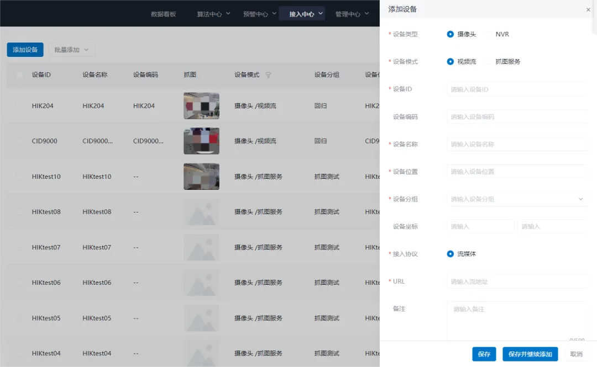Viewport: 597px width, 367px height.
Task: Focus the 设备ID input field
Action: point(517,89)
